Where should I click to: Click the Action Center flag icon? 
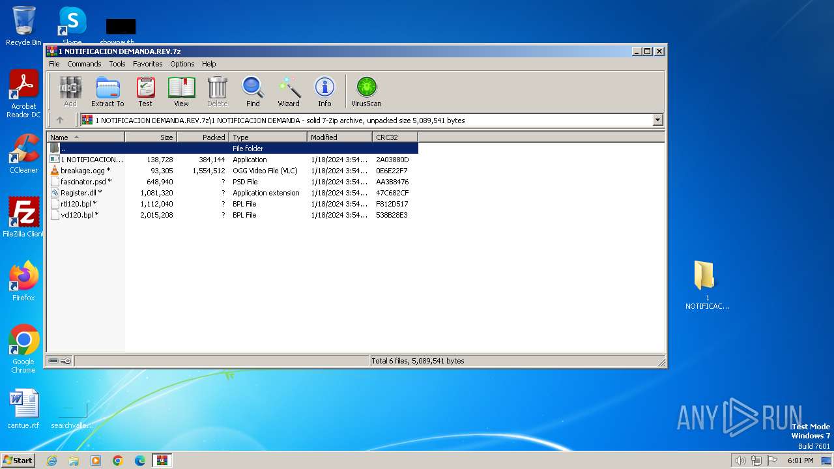tap(772, 461)
